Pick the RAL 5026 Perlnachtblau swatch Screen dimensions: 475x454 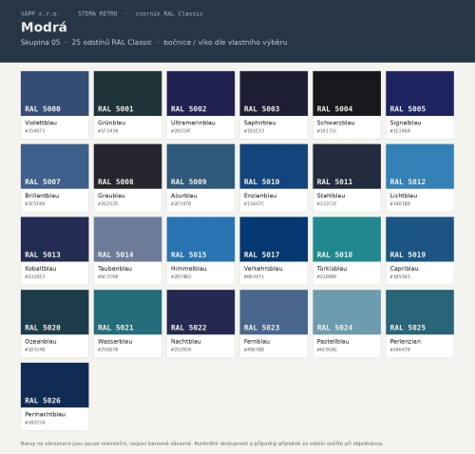pyautogui.click(x=55, y=396)
